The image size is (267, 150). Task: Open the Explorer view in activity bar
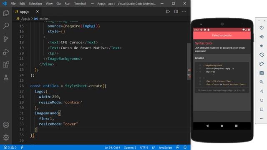pos(6,13)
